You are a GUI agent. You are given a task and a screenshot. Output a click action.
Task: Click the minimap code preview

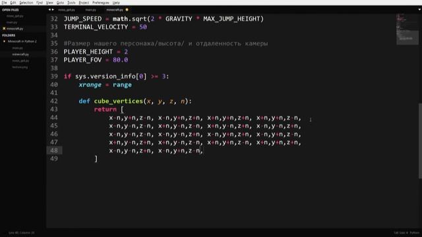(x=407, y=29)
